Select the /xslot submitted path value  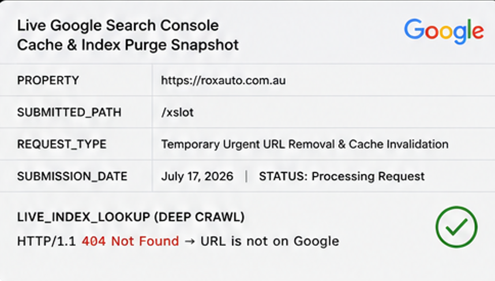[178, 112]
